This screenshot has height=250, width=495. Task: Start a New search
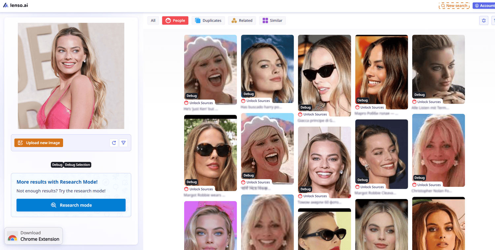tap(454, 5)
